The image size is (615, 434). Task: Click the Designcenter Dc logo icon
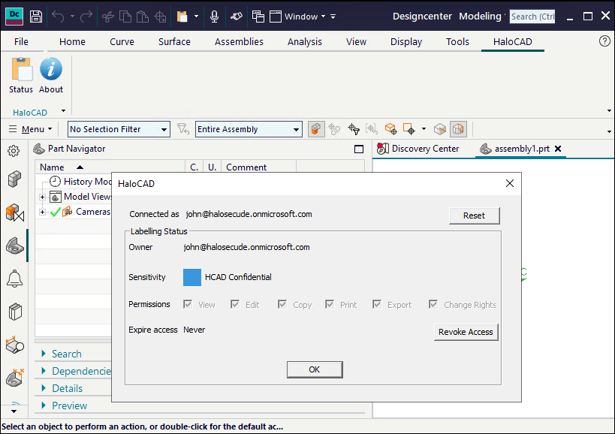point(14,17)
